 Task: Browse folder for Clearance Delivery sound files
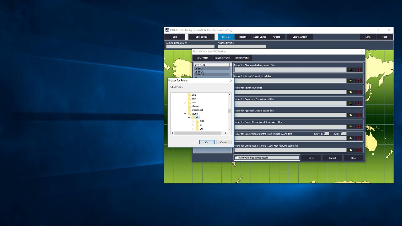351,70
